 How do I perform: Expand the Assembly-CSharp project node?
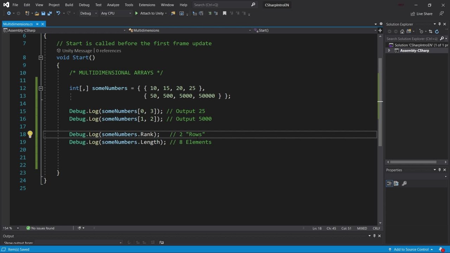(x=389, y=51)
